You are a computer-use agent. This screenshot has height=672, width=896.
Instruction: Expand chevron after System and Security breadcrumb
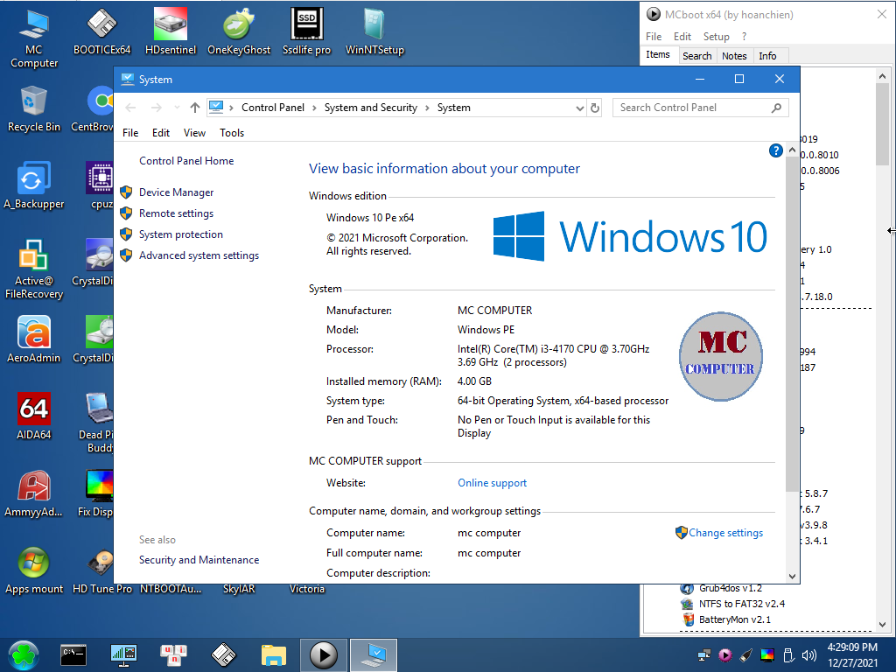[x=427, y=108]
